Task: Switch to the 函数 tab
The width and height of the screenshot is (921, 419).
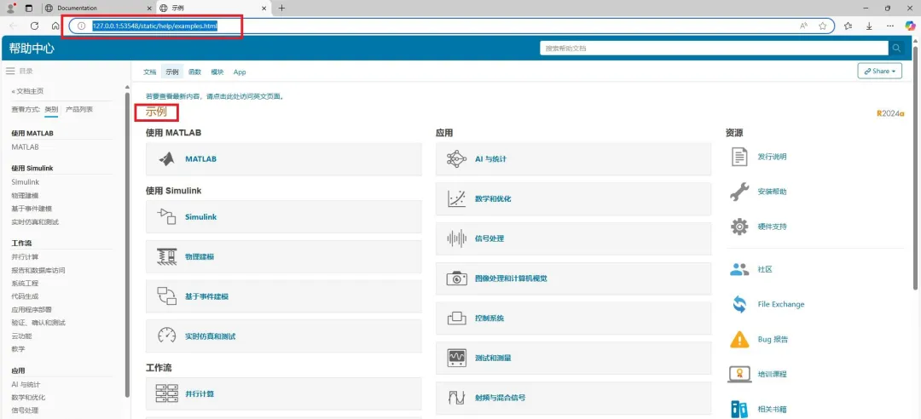Action: point(194,72)
